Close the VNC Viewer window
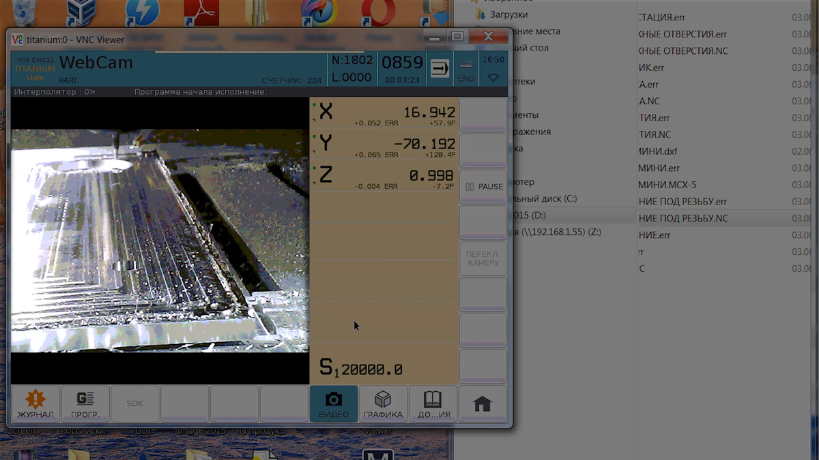The image size is (819, 460). tap(488, 37)
